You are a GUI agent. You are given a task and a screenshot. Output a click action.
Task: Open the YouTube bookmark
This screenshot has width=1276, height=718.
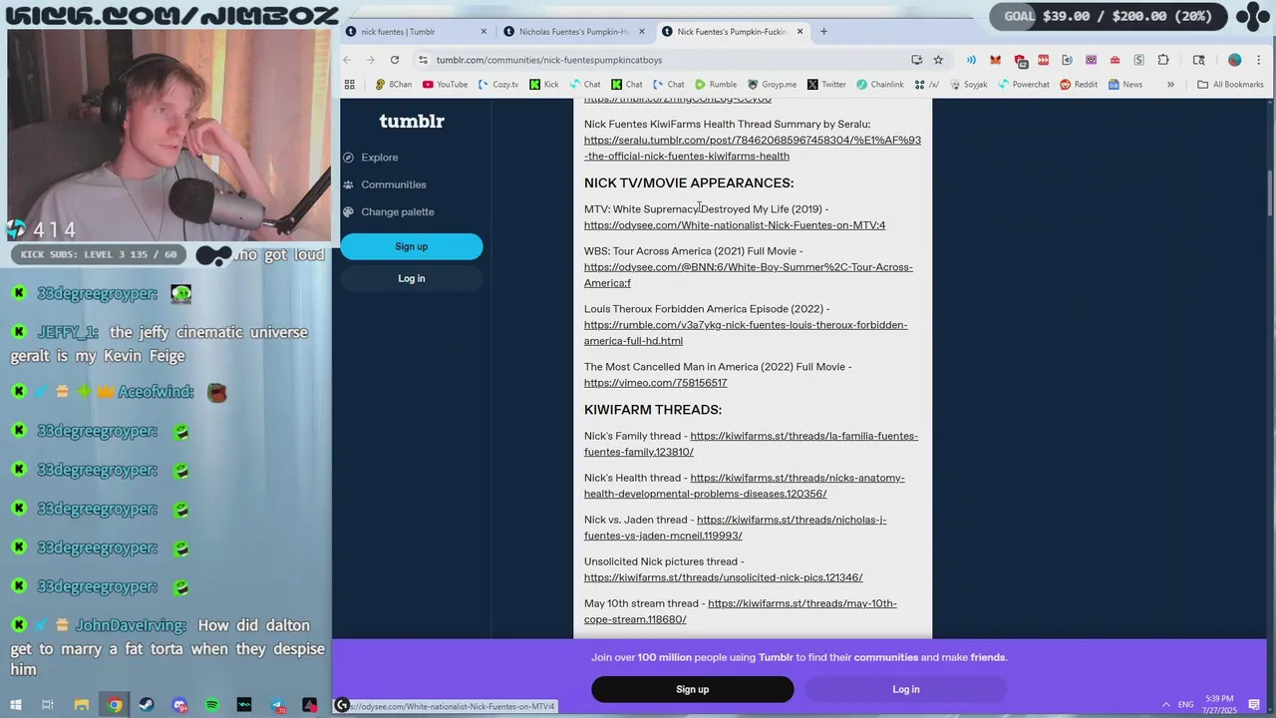[445, 85]
